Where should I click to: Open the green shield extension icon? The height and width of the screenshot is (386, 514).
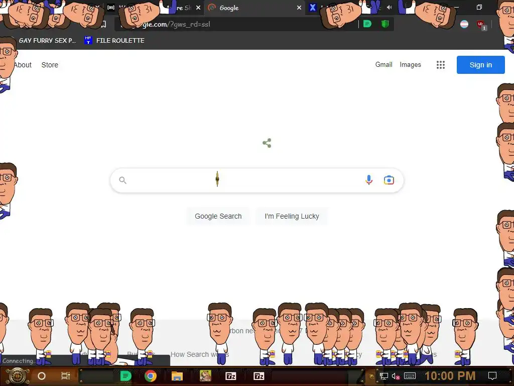pos(385,24)
